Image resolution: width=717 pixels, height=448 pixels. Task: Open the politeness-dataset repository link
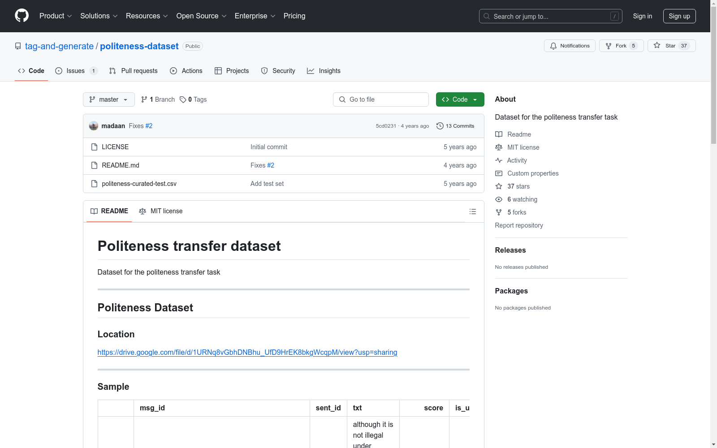[139, 46]
